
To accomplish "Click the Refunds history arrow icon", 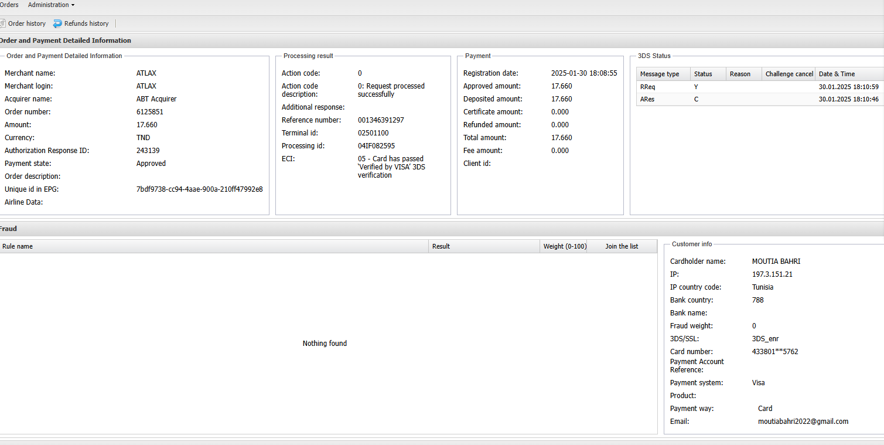I will click(x=57, y=23).
